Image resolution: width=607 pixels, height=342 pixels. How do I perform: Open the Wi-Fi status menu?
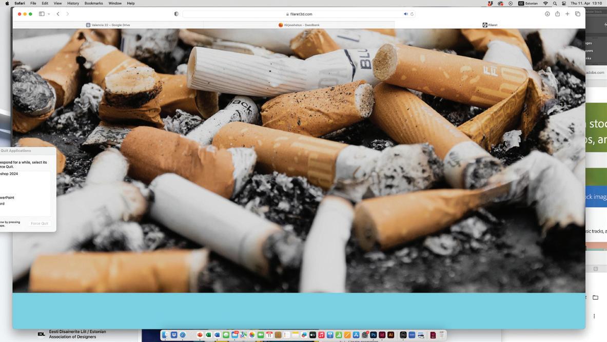(x=545, y=3)
